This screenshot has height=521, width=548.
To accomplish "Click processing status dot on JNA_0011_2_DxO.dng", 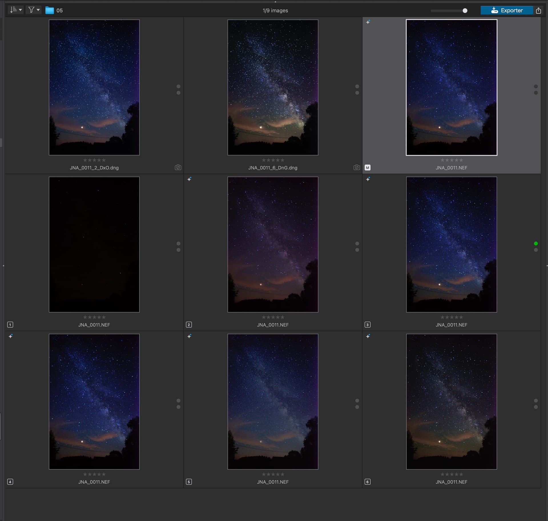I will point(178,93).
